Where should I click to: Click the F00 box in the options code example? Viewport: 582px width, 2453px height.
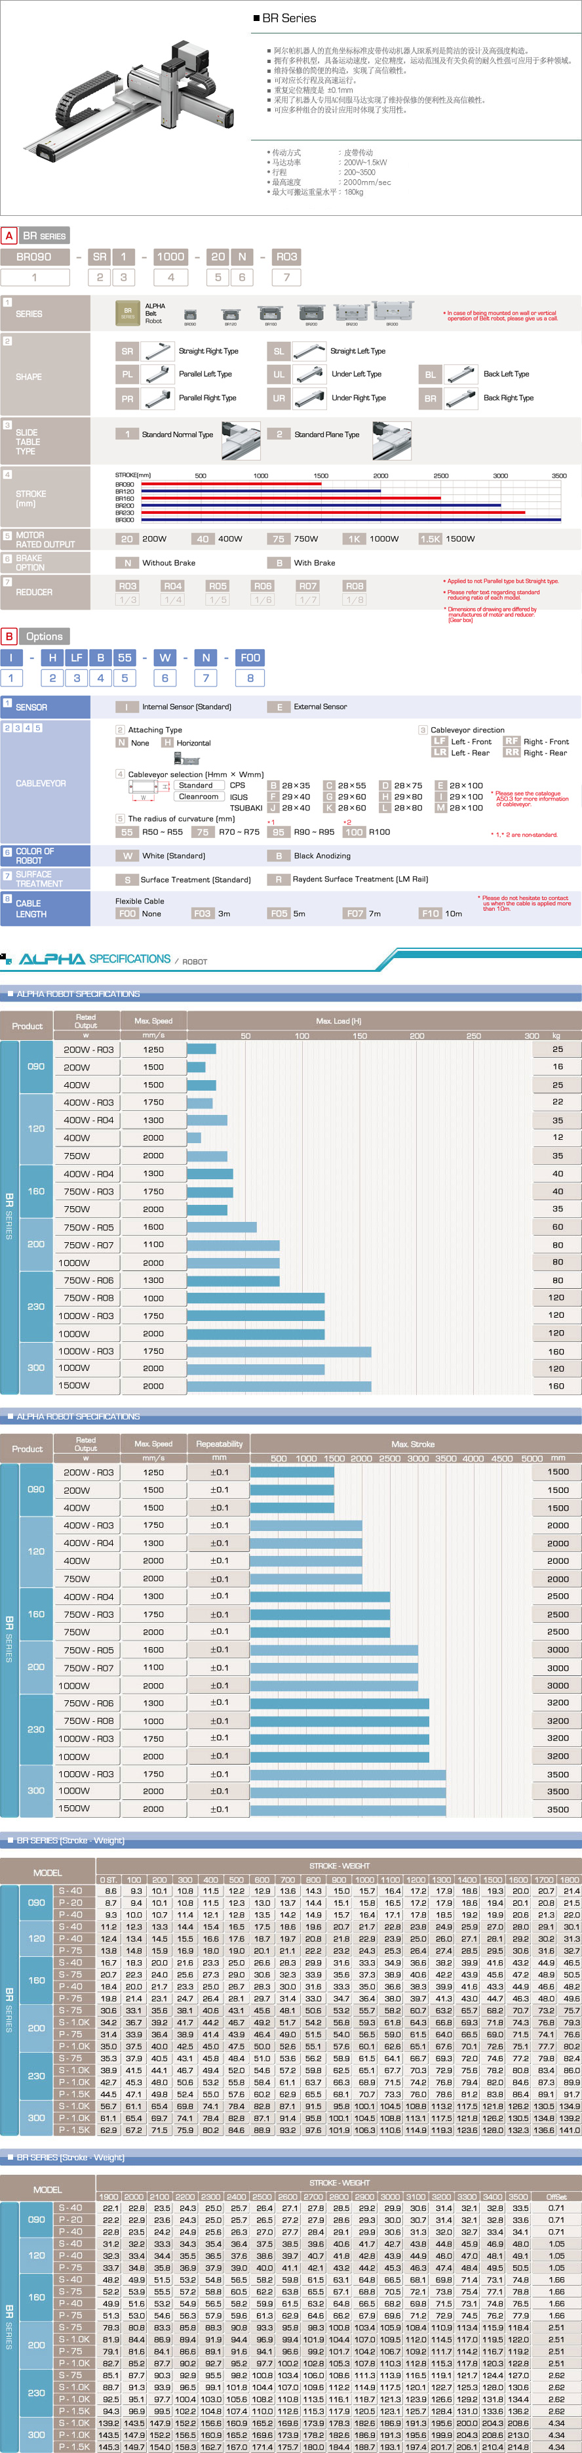(251, 657)
